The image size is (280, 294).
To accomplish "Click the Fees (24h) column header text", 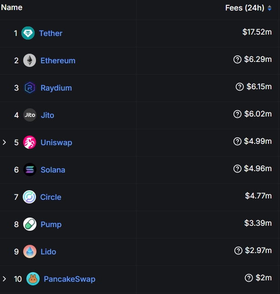I will pos(245,8).
